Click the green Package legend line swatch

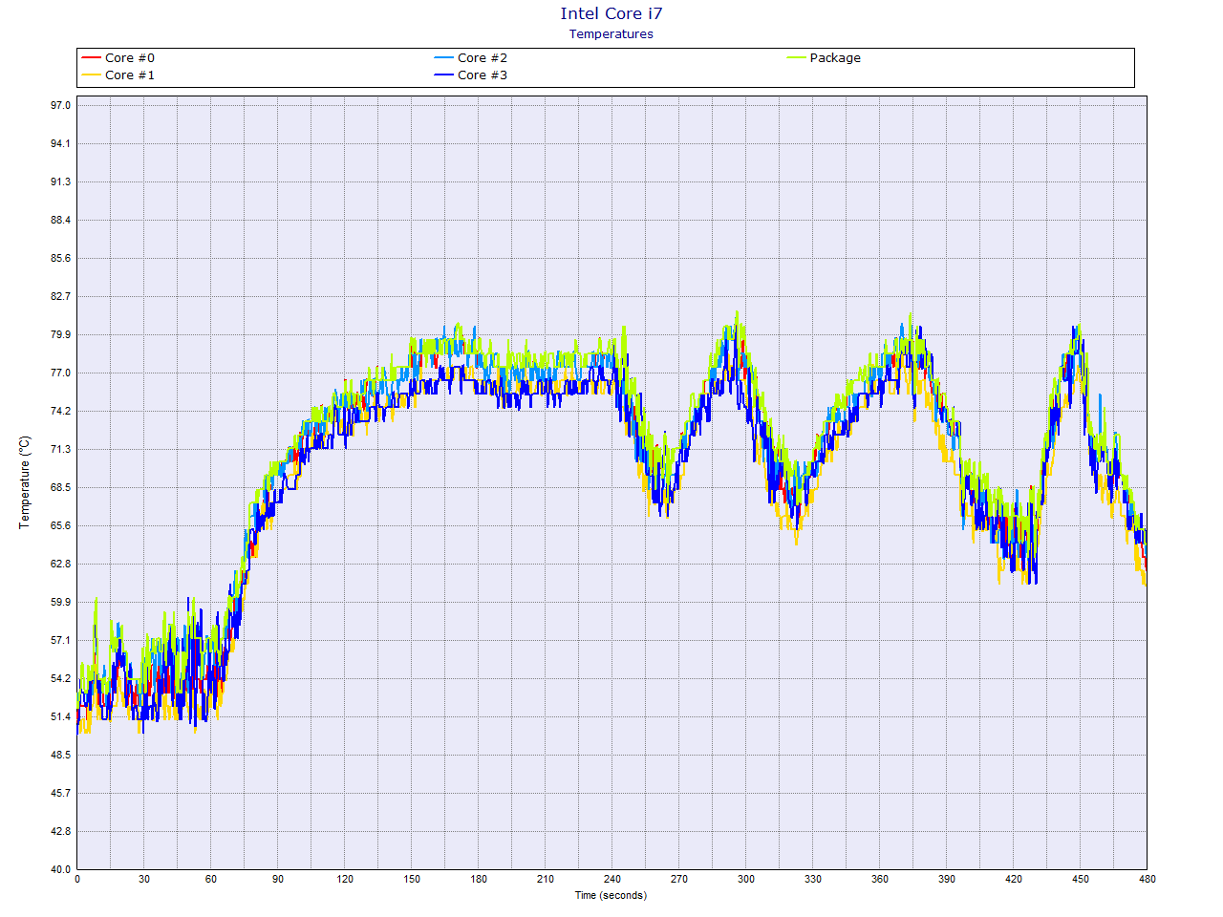point(796,58)
